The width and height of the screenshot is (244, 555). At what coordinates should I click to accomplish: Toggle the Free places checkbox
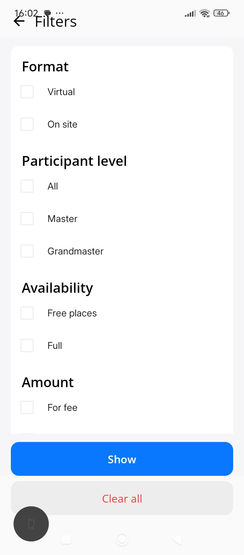[x=27, y=313]
